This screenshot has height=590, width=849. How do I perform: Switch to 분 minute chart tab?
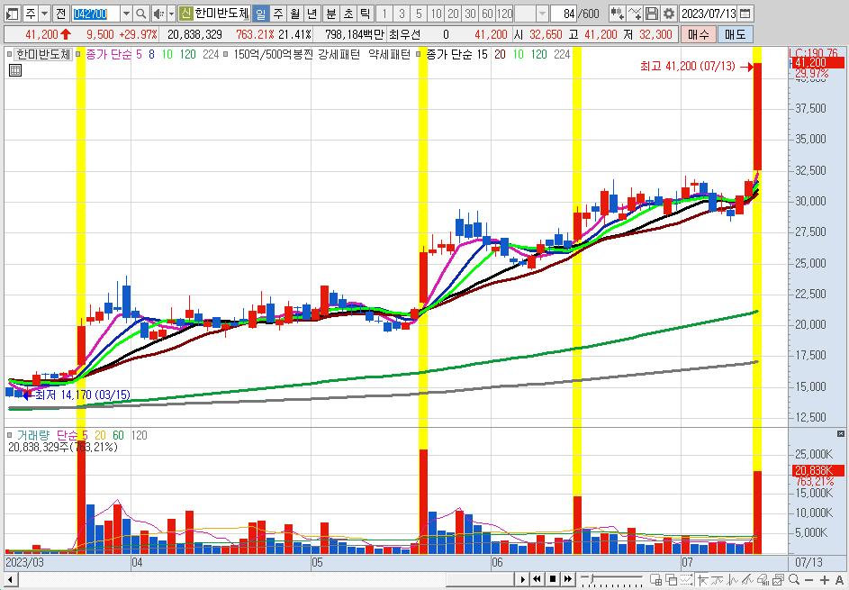(x=330, y=14)
